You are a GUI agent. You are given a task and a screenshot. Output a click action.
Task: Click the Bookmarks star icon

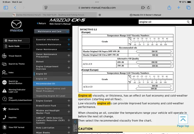point(4,109)
